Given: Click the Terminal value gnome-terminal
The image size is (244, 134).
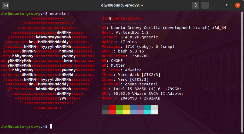Looking at the screenshot, I should tap(141, 84).
